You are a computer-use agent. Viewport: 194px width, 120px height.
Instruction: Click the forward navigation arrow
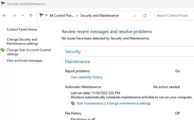(14, 16)
